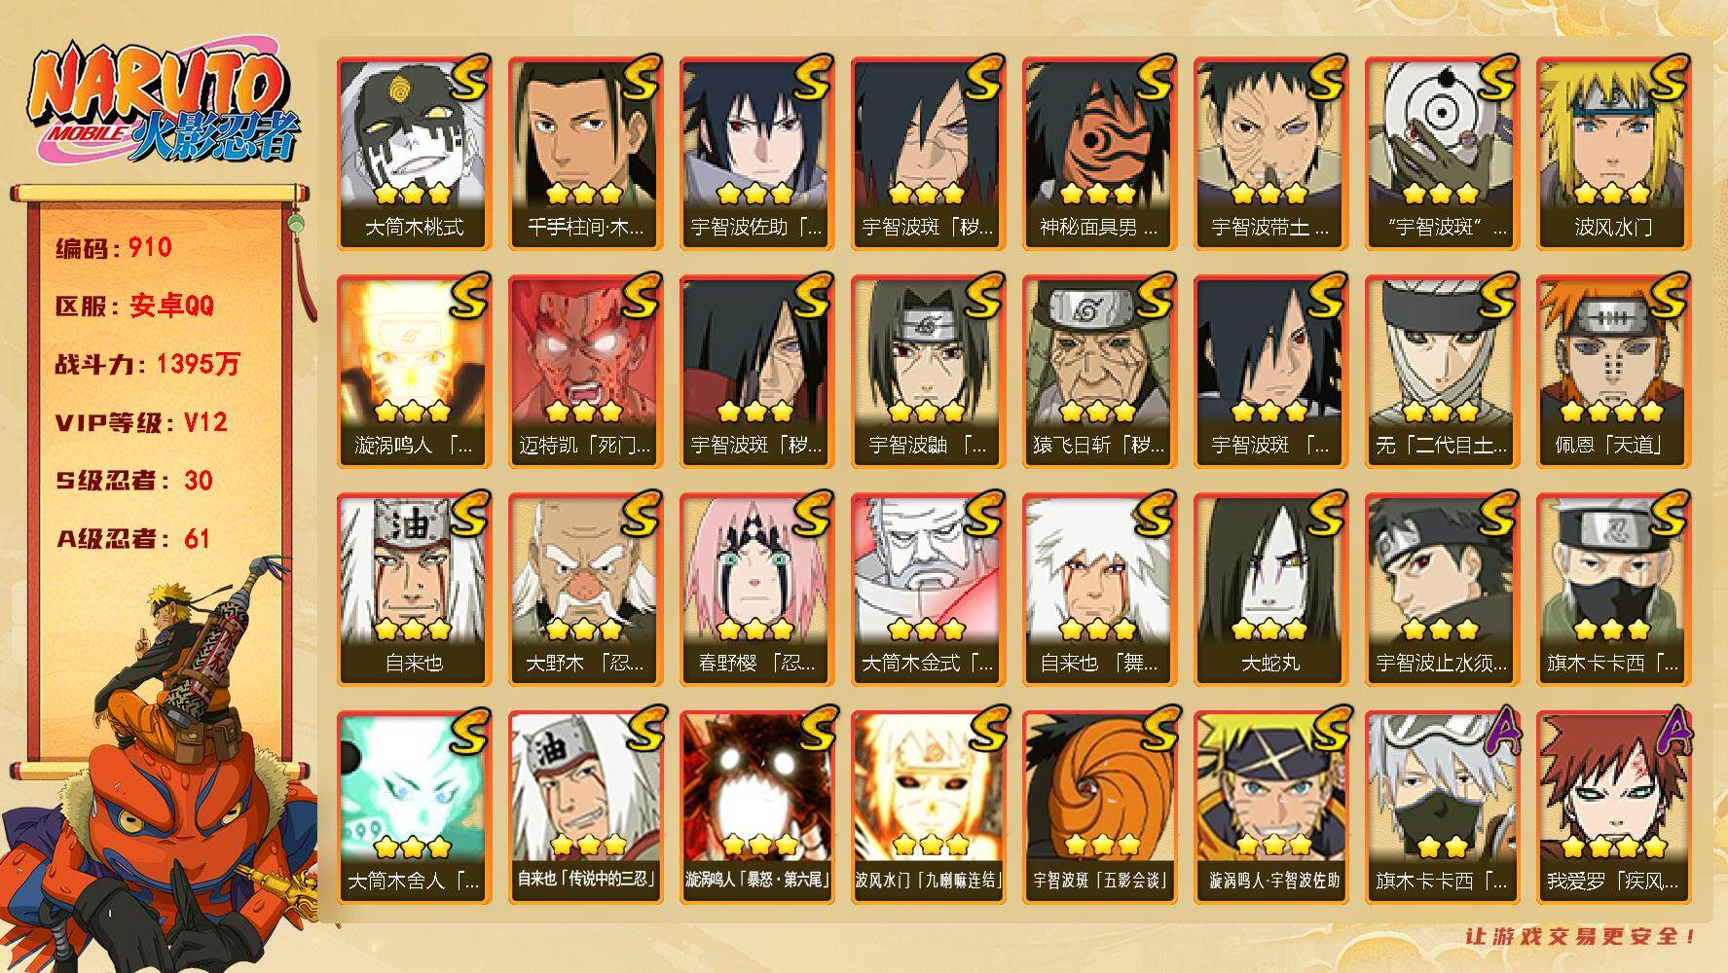Click the 战斗力 1395万 stat line
Screen dimensions: 1728x973
(x=148, y=364)
